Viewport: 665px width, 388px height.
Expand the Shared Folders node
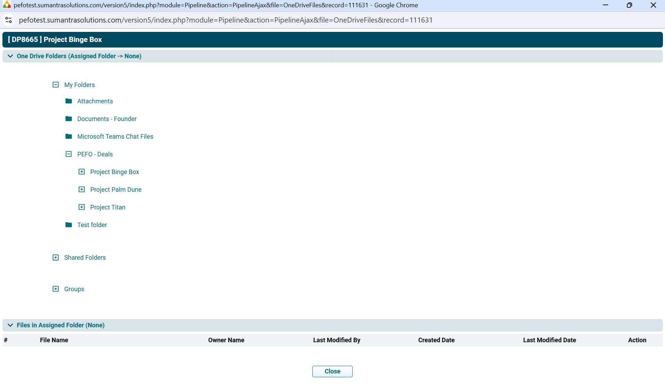pos(55,257)
